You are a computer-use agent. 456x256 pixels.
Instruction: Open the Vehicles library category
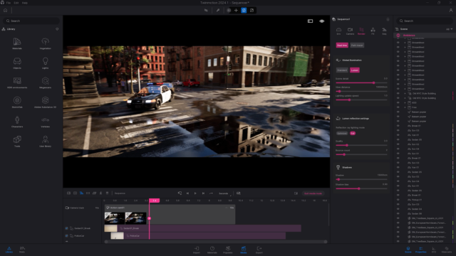point(45,122)
